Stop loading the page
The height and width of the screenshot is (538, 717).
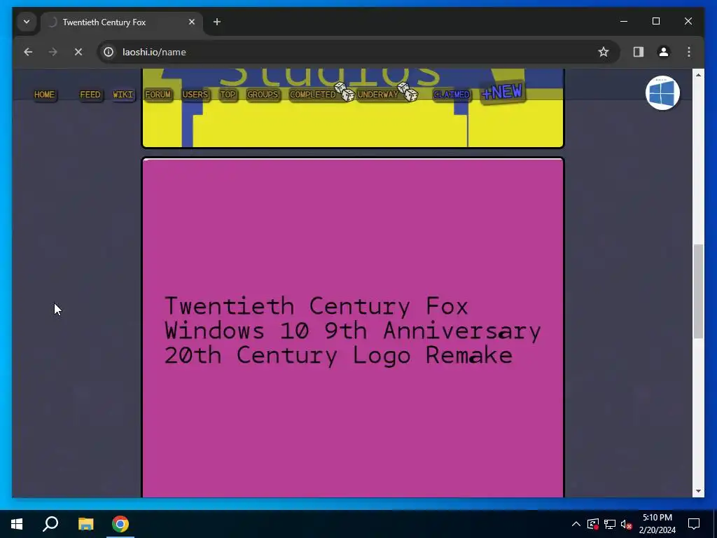click(x=78, y=52)
